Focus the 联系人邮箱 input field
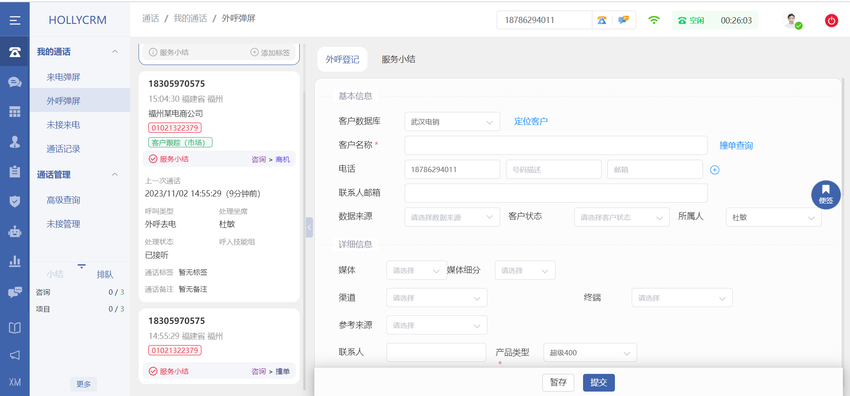The image size is (850, 396). click(556, 193)
